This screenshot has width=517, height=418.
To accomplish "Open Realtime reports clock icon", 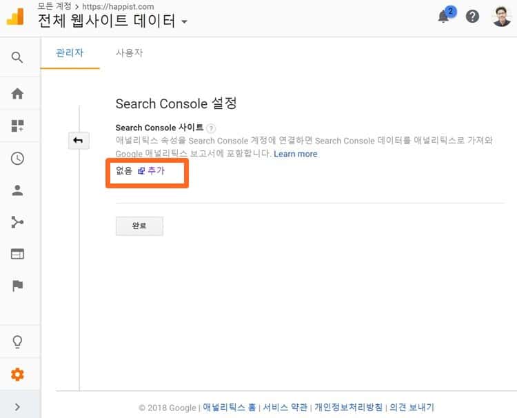I will pos(17,159).
